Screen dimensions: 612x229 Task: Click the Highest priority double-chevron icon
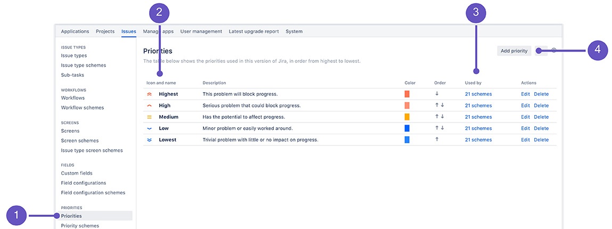149,94
